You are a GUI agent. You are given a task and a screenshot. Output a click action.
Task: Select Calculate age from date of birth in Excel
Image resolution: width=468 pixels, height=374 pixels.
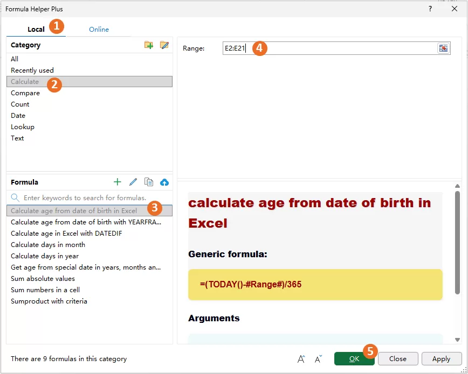coord(90,211)
